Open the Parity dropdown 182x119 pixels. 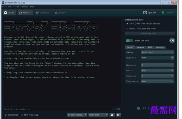click(x=157, y=70)
